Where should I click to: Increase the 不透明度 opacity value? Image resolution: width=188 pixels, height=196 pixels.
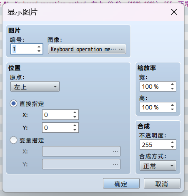173,142
